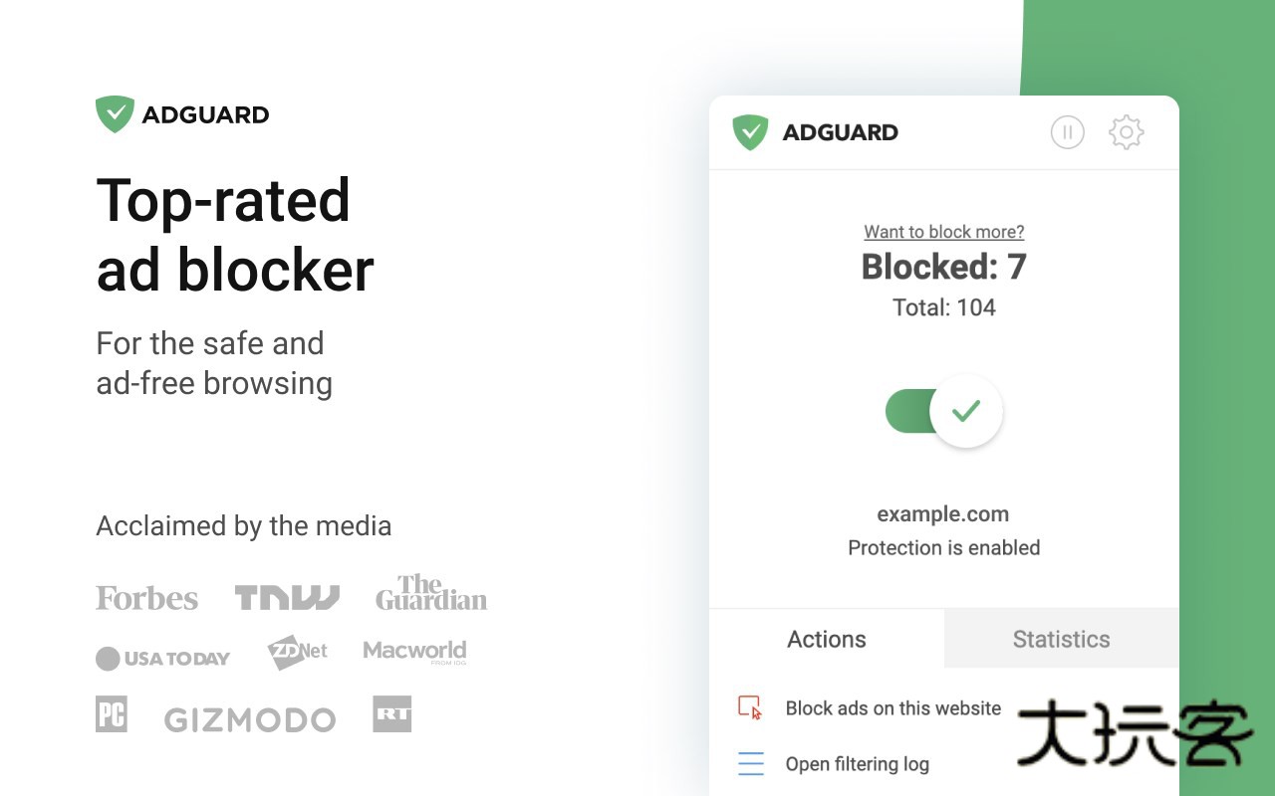Select the Forbes media logo
Image resolution: width=1275 pixels, height=796 pixels.
146,597
